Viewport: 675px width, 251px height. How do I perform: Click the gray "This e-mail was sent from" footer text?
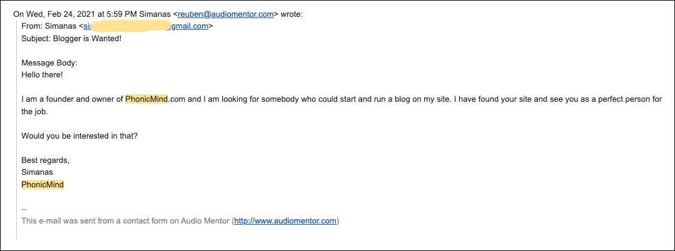click(x=126, y=222)
